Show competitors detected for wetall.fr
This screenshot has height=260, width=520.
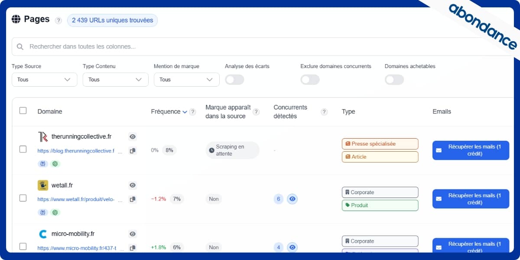pos(292,199)
